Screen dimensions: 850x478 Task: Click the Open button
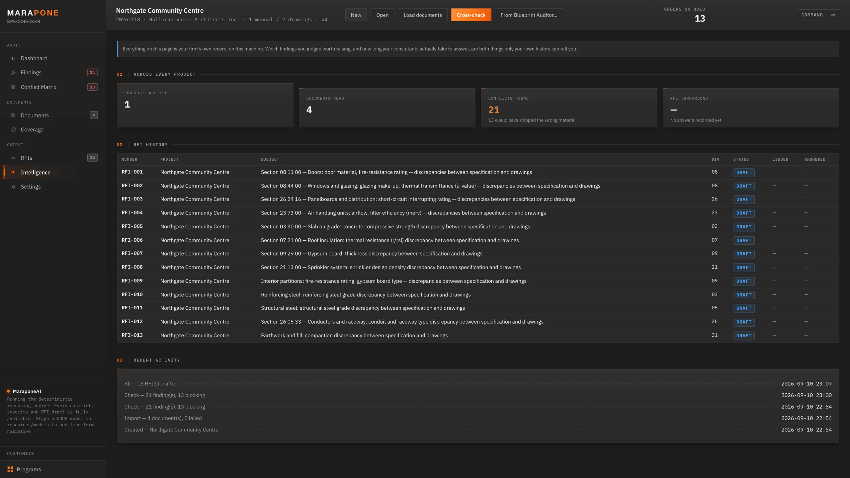382,15
